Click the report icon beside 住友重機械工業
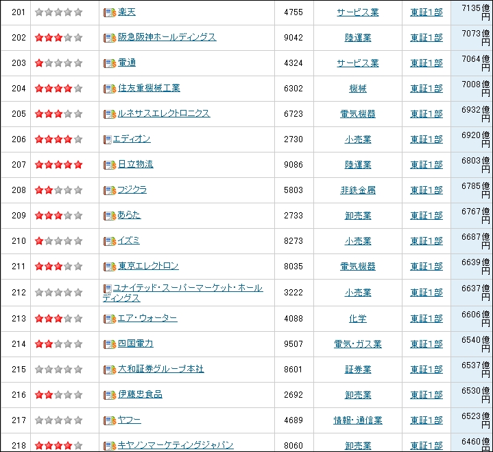The width and height of the screenshot is (493, 452). (110, 89)
